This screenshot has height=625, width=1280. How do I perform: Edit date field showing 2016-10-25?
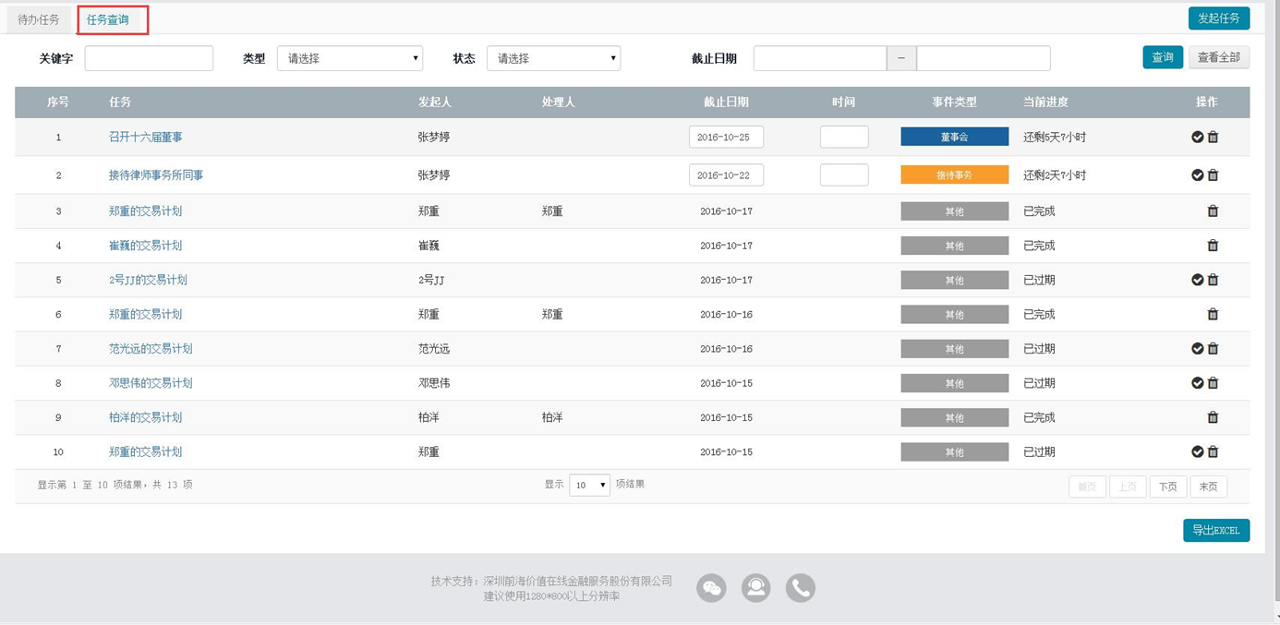726,137
